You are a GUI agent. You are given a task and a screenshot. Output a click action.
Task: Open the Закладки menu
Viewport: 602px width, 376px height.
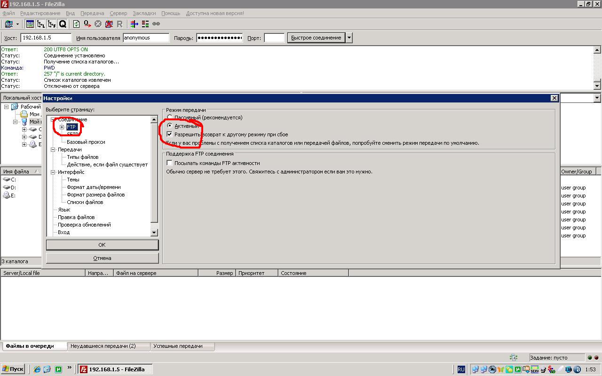click(144, 13)
